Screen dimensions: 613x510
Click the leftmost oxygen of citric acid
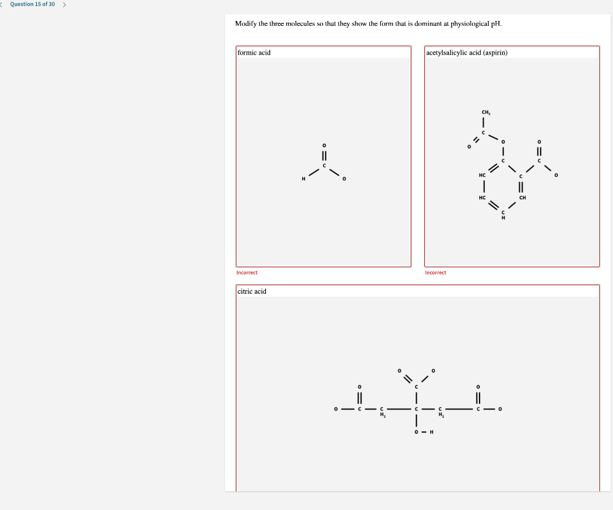click(x=336, y=409)
